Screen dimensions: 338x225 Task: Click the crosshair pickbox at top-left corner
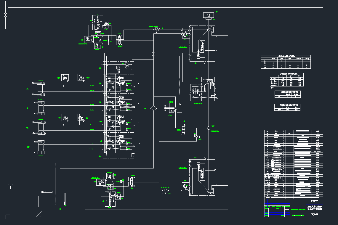[x=5, y=15]
